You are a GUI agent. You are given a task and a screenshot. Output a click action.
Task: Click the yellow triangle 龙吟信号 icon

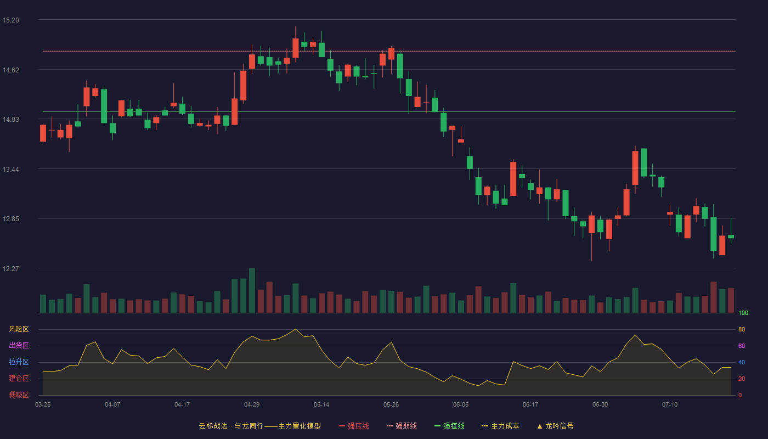pyautogui.click(x=540, y=426)
